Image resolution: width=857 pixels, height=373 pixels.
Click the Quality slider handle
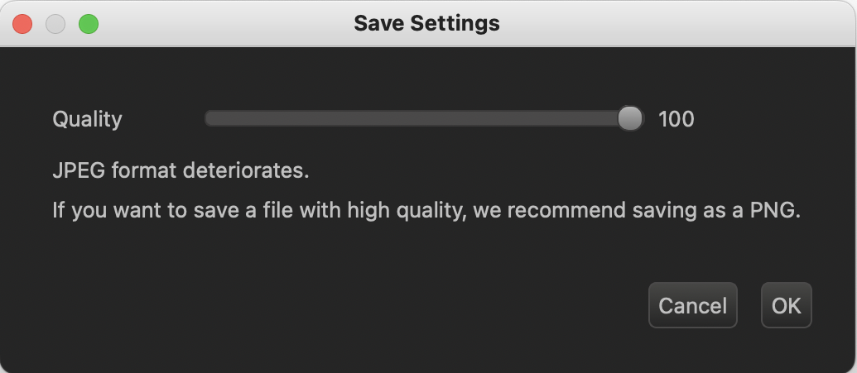coord(630,118)
